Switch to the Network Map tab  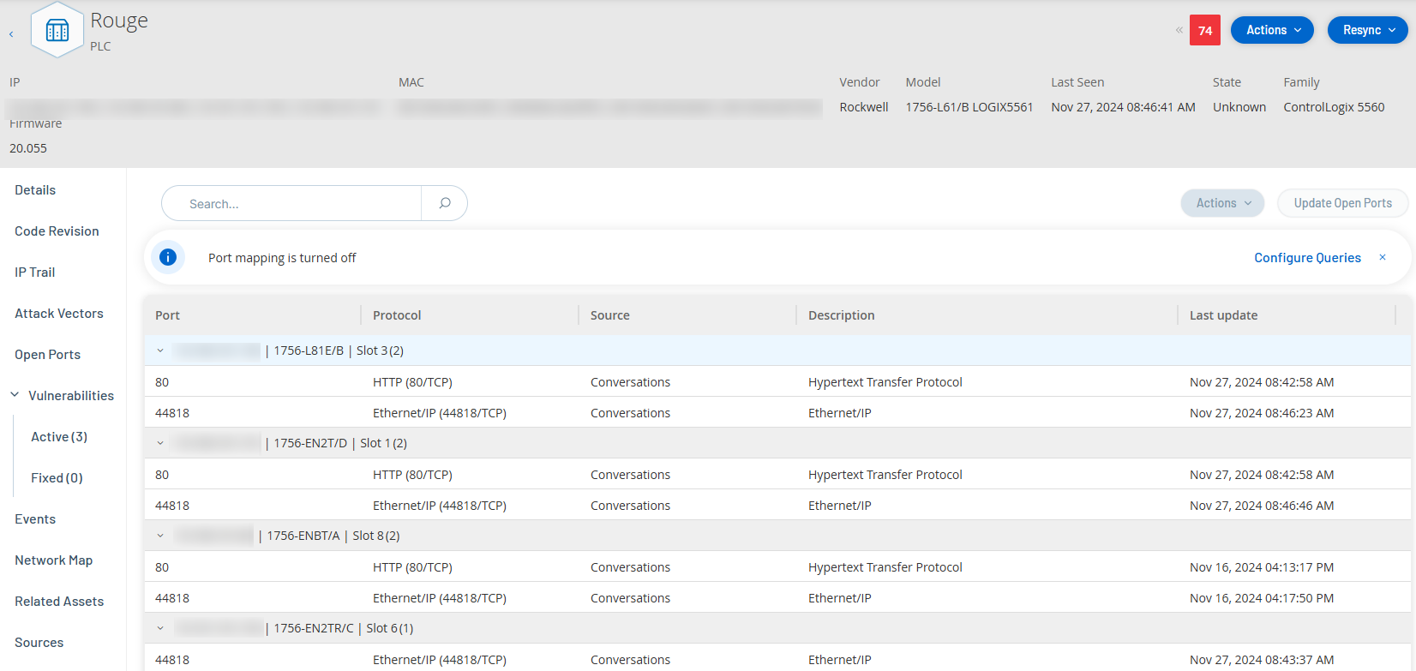pos(54,560)
